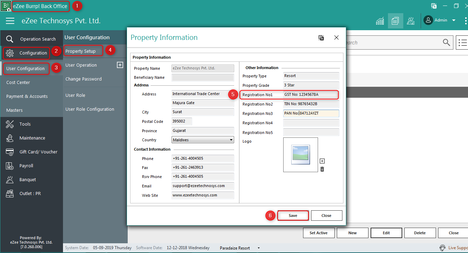Select Change Password submenu item
The height and width of the screenshot is (253, 468).
tap(84, 79)
